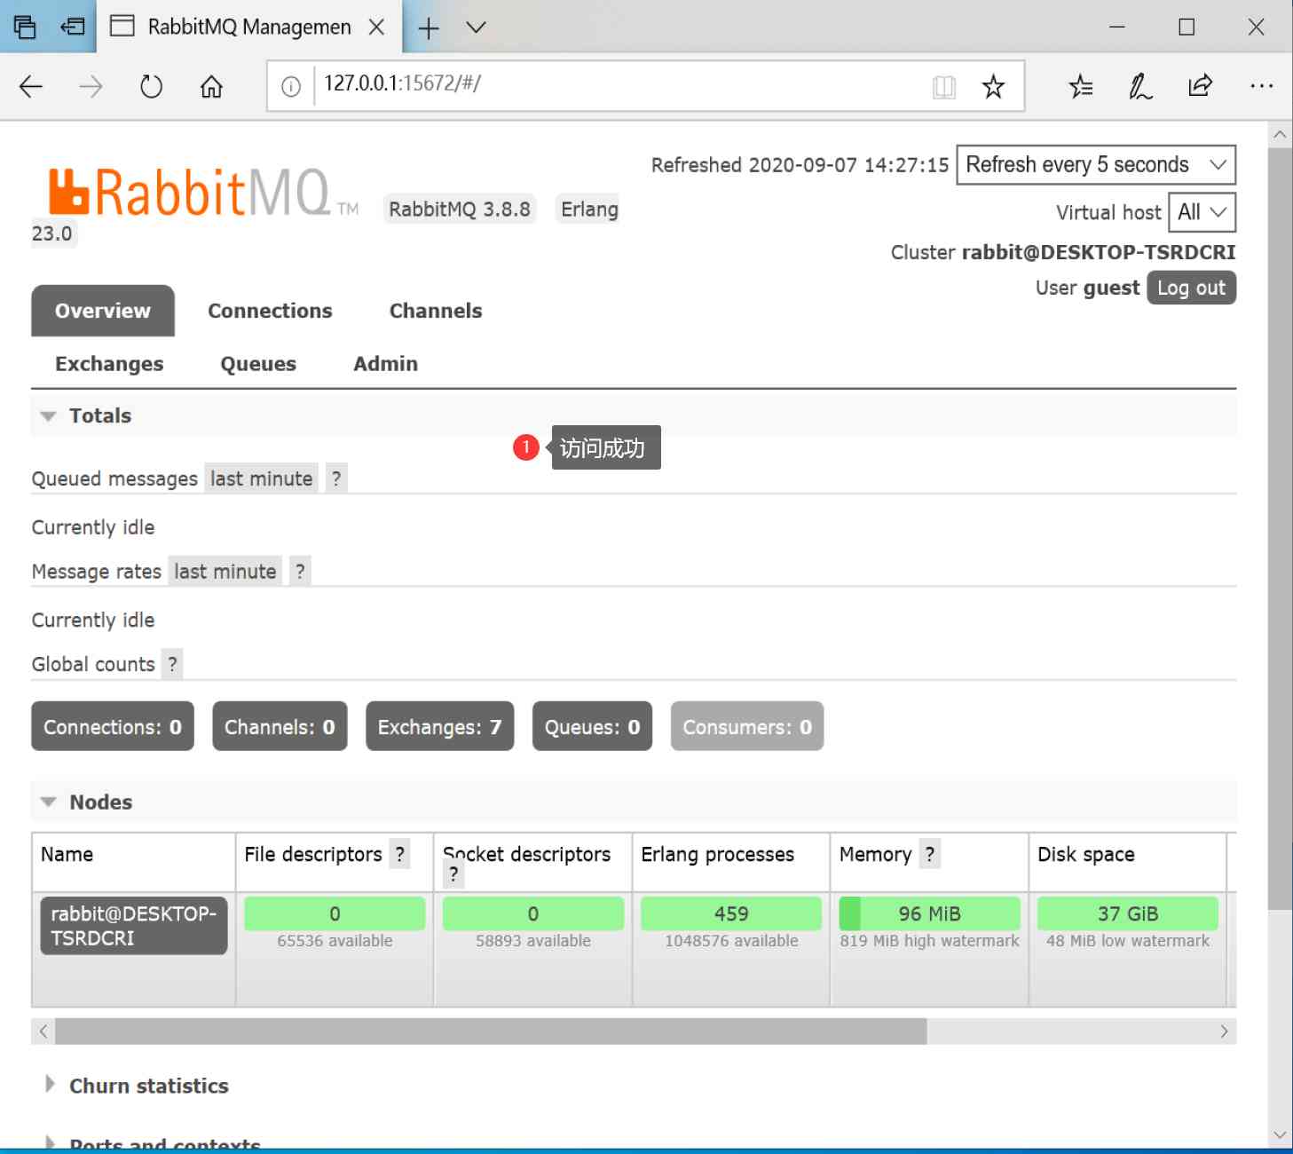Log out of the guest account

click(x=1191, y=288)
